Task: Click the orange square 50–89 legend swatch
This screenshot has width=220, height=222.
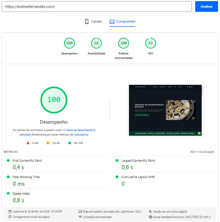Action: (48, 143)
